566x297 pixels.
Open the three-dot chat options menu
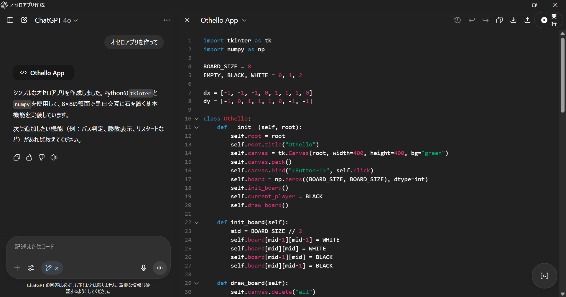click(x=167, y=20)
